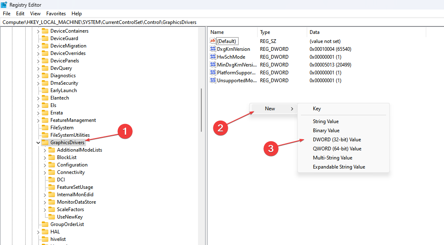Click the HwSchMode DWORD value icon
Screen dimensions: 444x245
click(x=212, y=57)
